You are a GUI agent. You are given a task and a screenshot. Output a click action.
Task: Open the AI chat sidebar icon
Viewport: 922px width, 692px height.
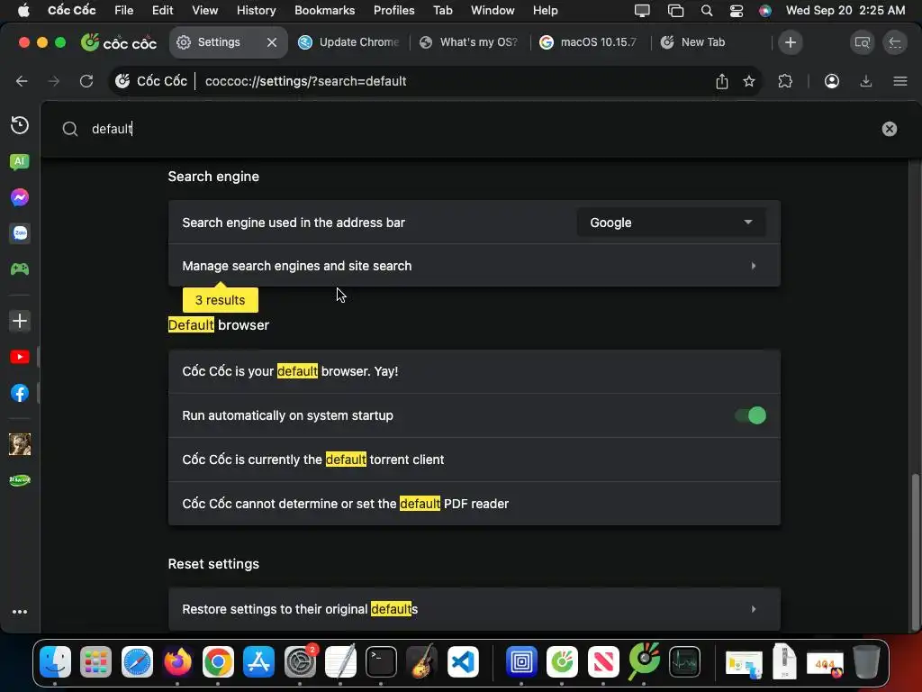pyautogui.click(x=20, y=161)
